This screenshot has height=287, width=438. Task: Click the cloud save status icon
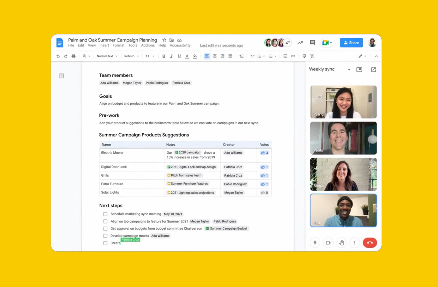[179, 40]
